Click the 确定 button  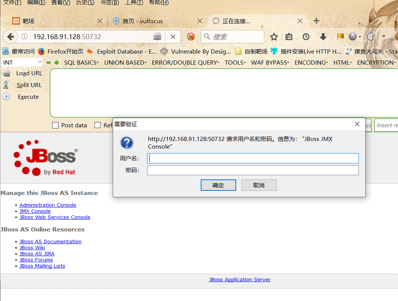(218, 185)
